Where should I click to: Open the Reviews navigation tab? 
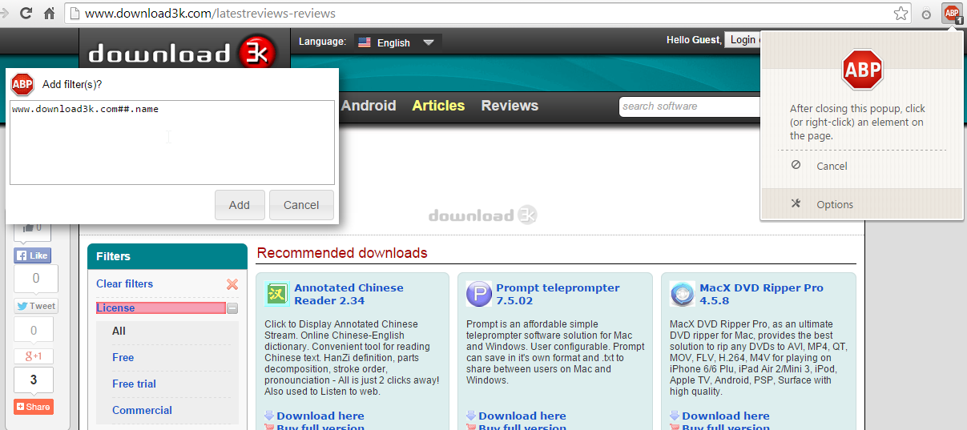510,106
